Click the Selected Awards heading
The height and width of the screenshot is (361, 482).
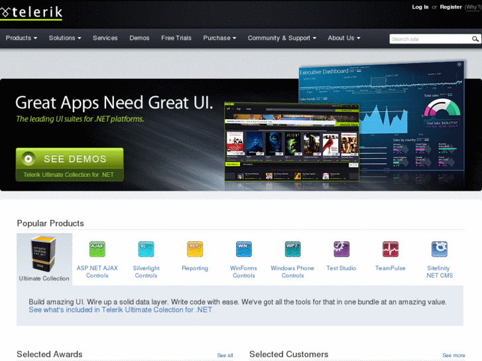pyautogui.click(x=50, y=354)
